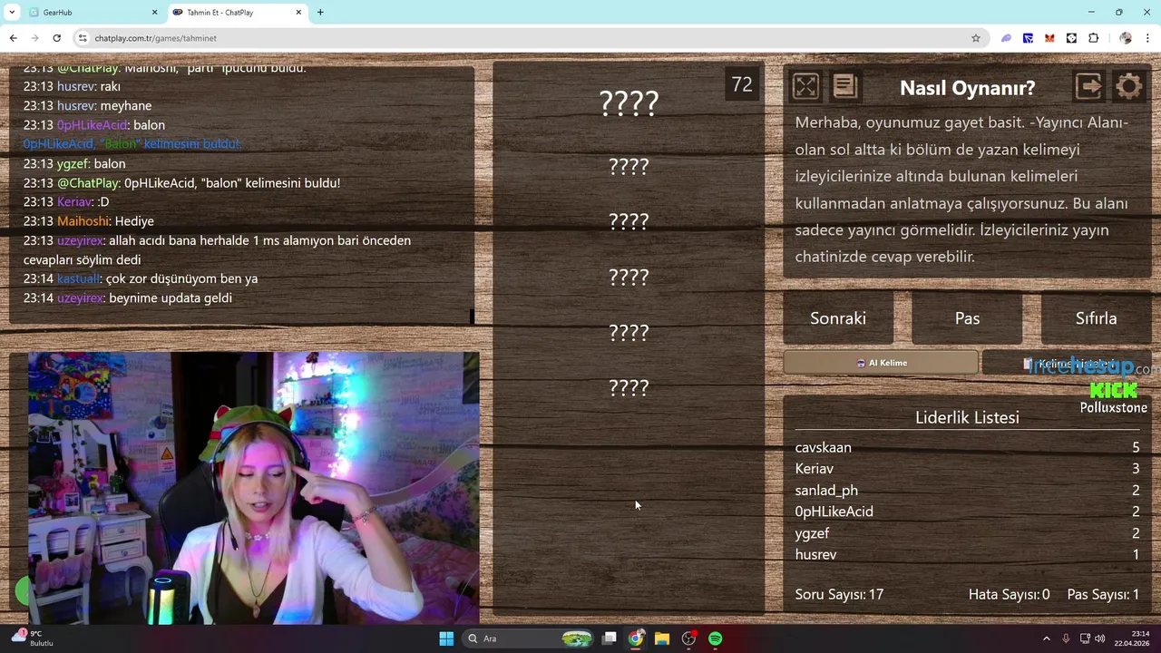Close the GearHub tab
Screen dimensions: 1161x653
point(154,13)
